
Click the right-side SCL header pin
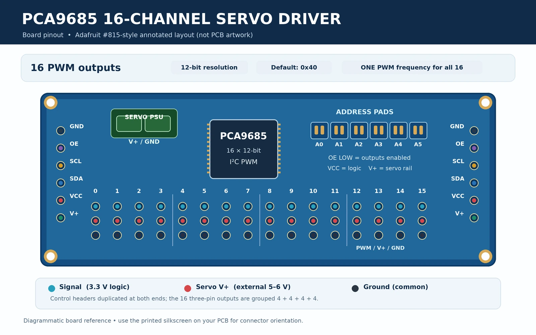[x=474, y=165]
